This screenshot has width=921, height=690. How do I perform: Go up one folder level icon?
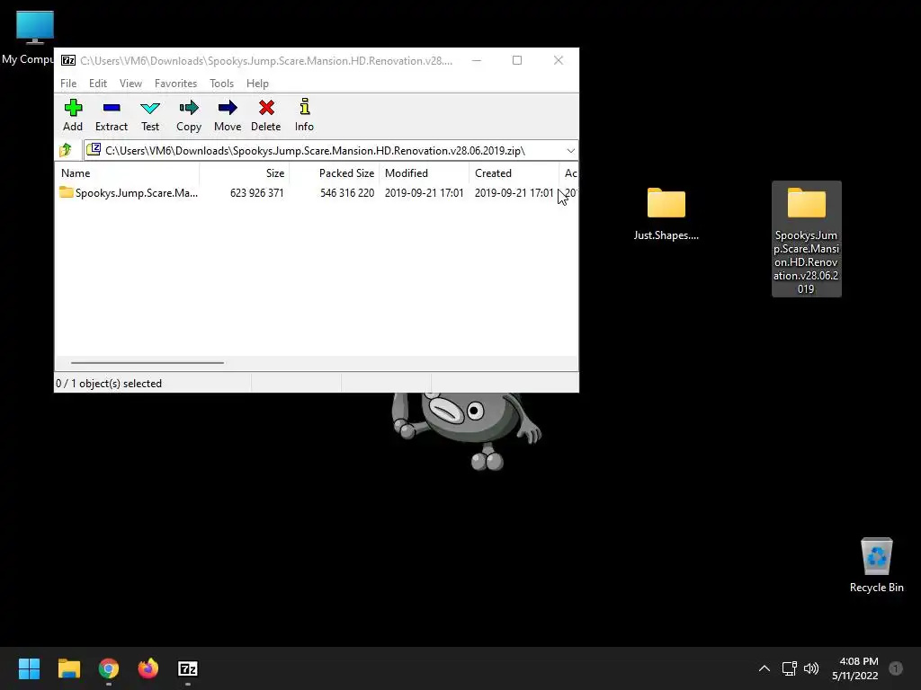click(66, 150)
